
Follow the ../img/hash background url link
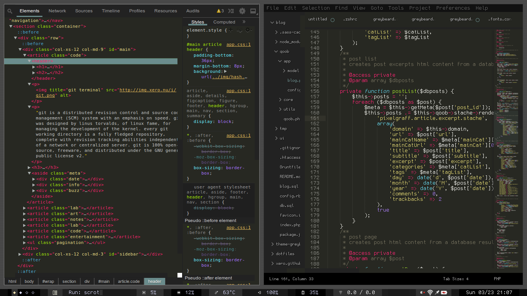tap(230, 77)
